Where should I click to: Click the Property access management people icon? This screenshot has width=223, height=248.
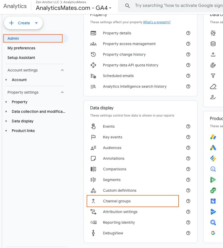click(x=93, y=44)
